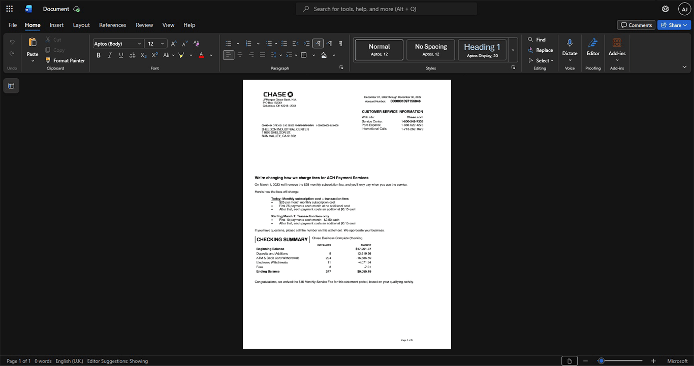Image resolution: width=694 pixels, height=366 pixels.
Task: Open the settings gear icon
Action: pos(665,9)
